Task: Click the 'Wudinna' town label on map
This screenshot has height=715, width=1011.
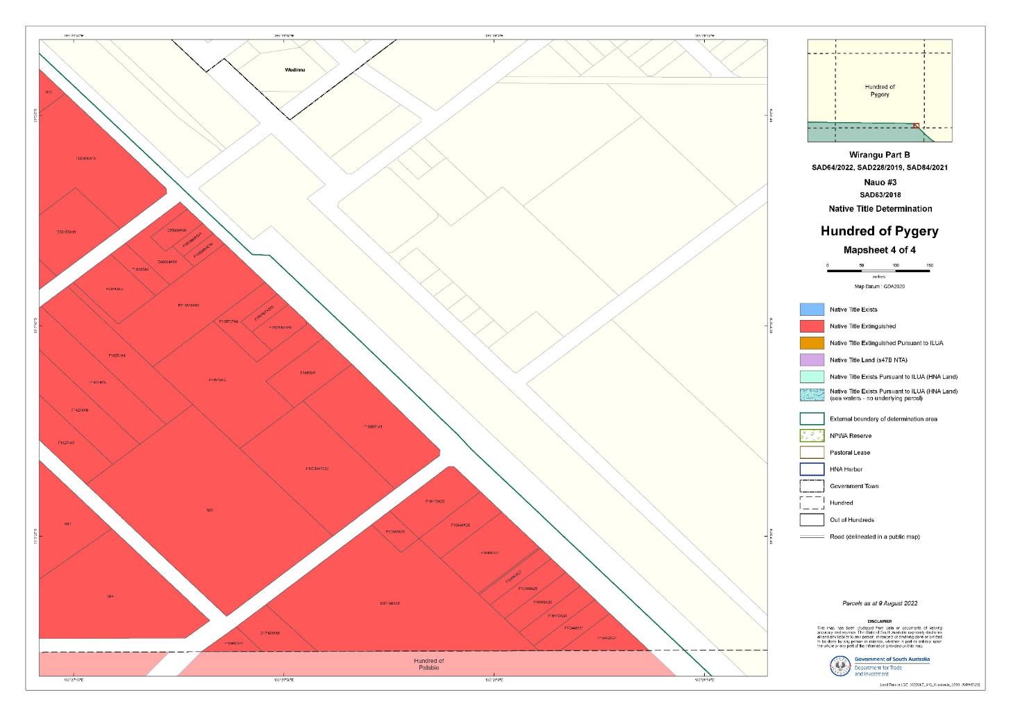Action: point(295,70)
